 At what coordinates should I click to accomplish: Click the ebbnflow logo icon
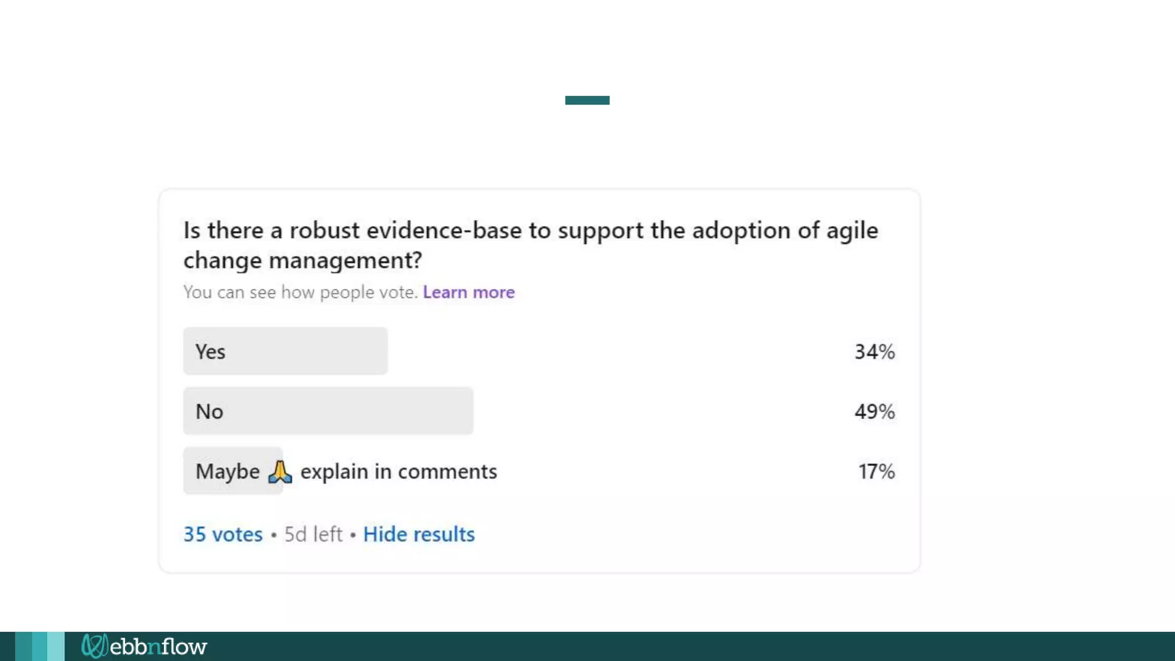94,646
